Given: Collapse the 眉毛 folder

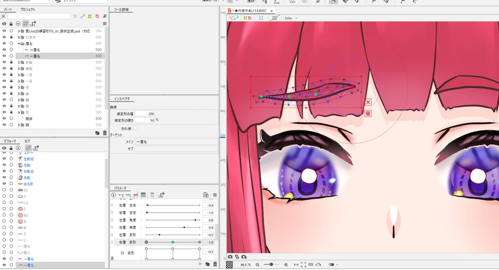Looking at the screenshot, I should click(x=19, y=44).
